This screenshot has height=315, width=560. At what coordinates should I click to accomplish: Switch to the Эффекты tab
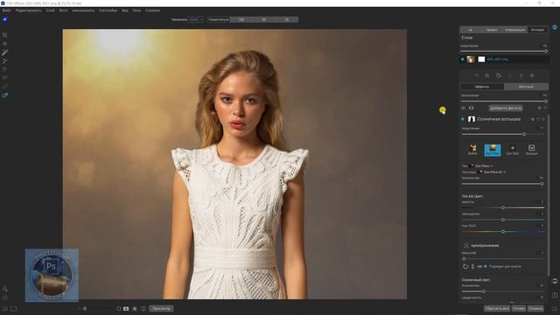pos(482,87)
